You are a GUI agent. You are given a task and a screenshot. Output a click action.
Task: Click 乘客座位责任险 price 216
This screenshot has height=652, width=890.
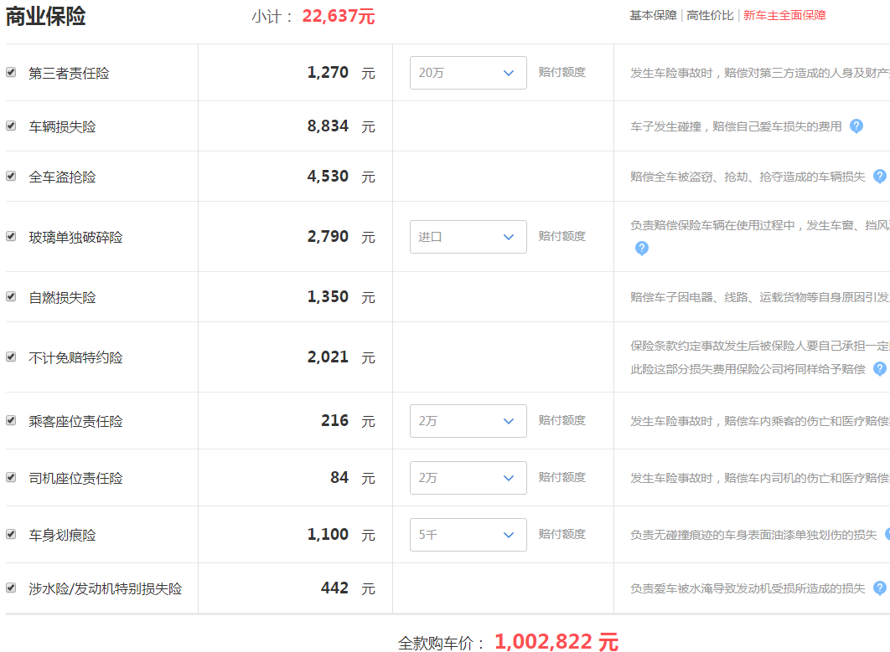334,421
